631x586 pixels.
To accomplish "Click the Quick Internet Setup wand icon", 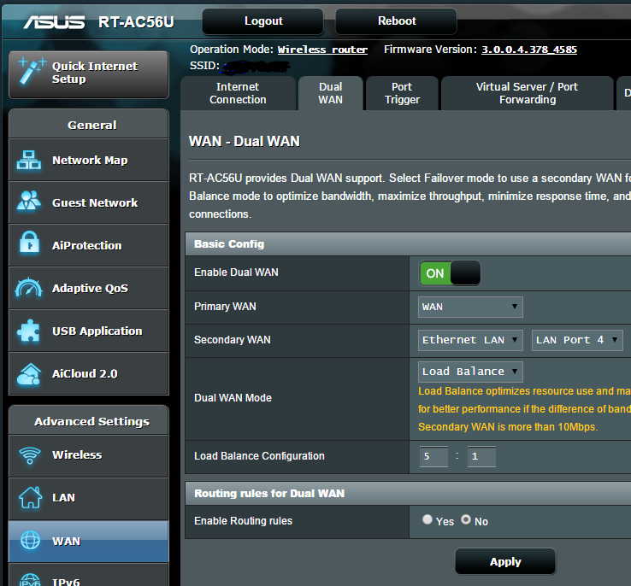I will pyautogui.click(x=32, y=71).
